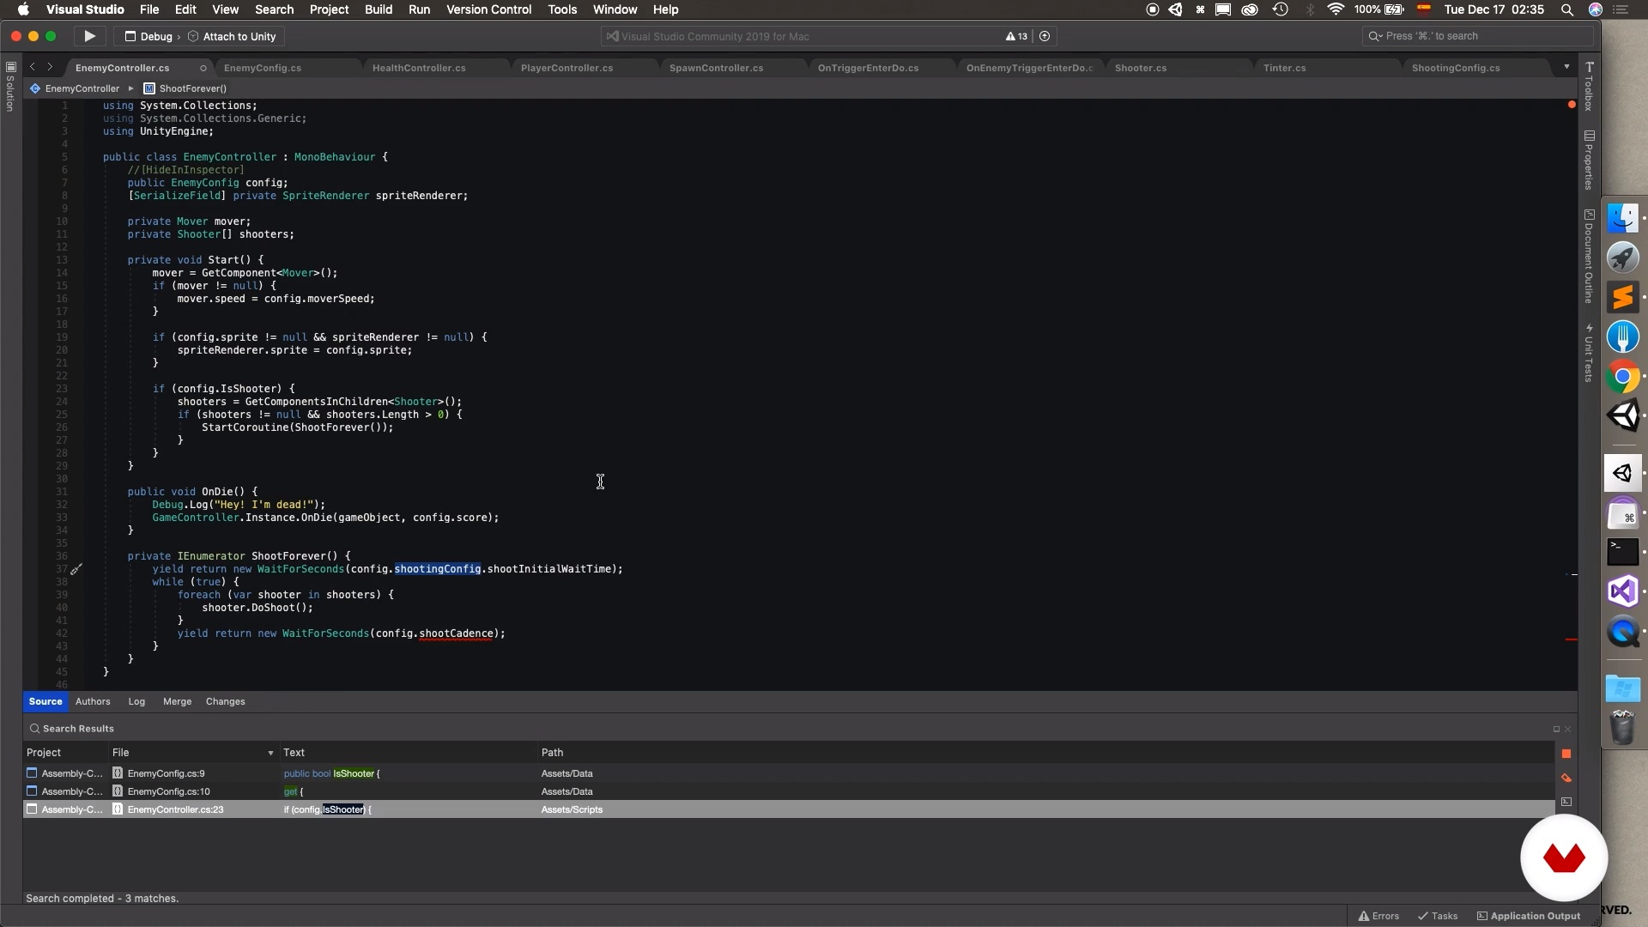Navigate back with the left arrow
The height and width of the screenshot is (927, 1648).
pos(33,67)
